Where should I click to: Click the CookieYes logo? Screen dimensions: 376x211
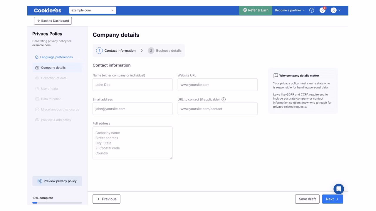click(x=48, y=10)
